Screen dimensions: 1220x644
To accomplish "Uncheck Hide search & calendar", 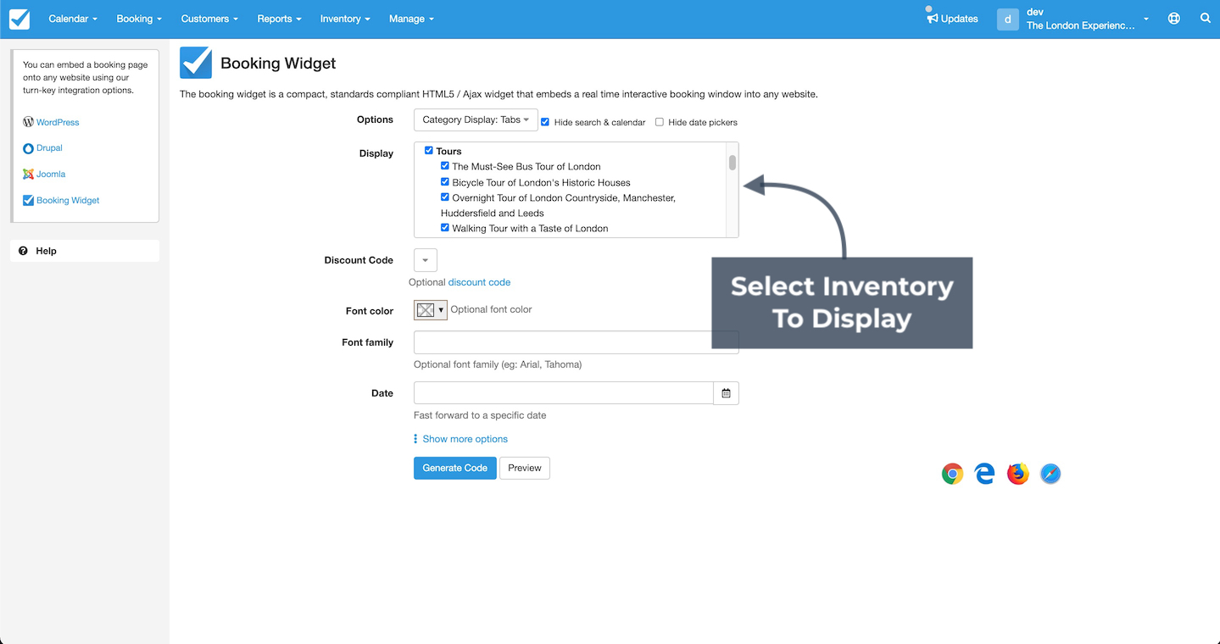I will tap(545, 122).
